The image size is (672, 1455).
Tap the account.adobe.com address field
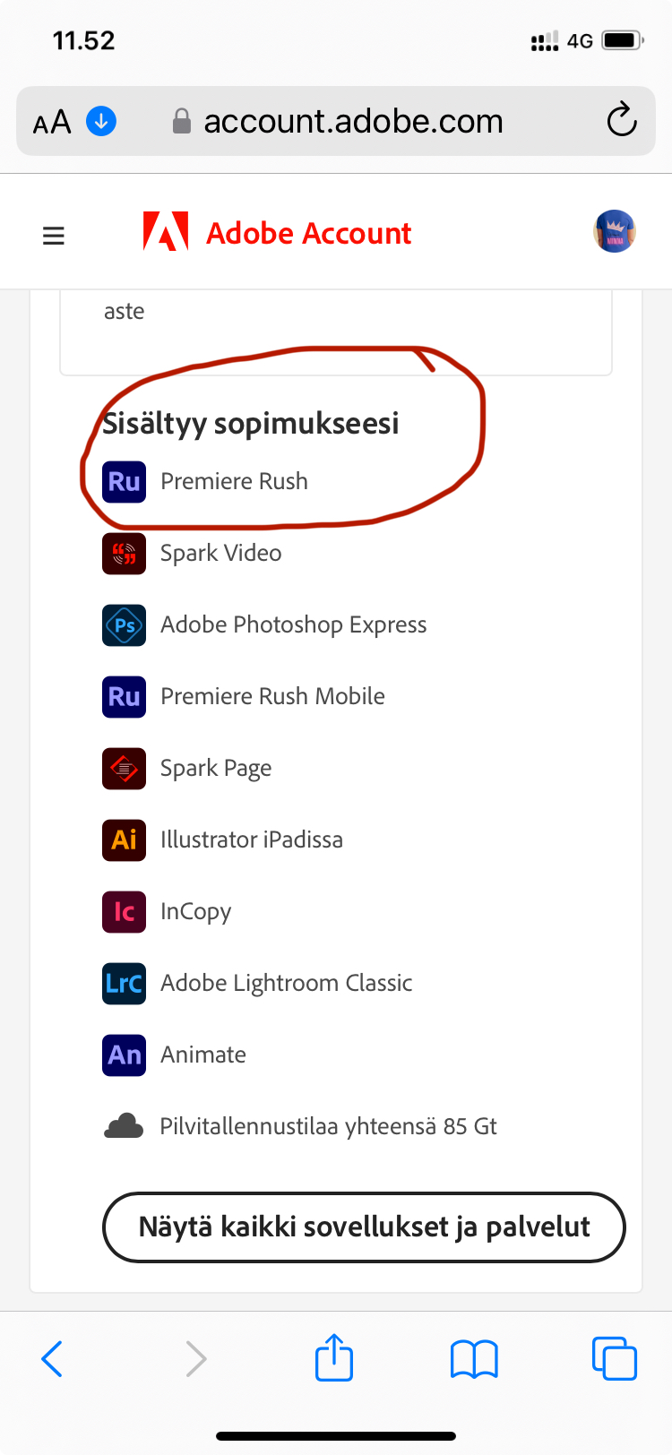coord(353,121)
